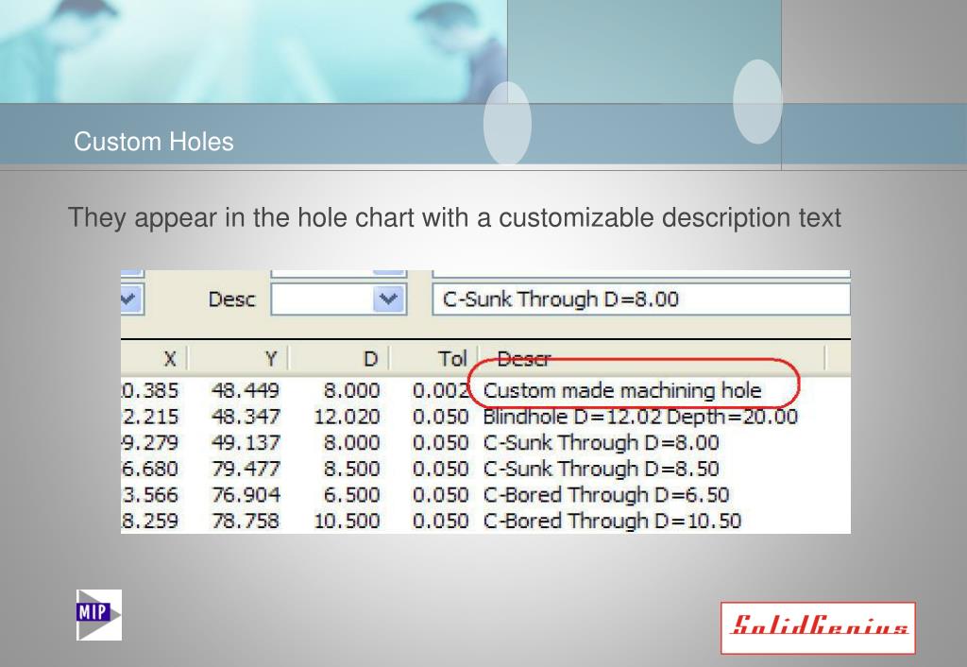The height and width of the screenshot is (667, 967).
Task: Click the Y value 79.477
Action: (246, 469)
